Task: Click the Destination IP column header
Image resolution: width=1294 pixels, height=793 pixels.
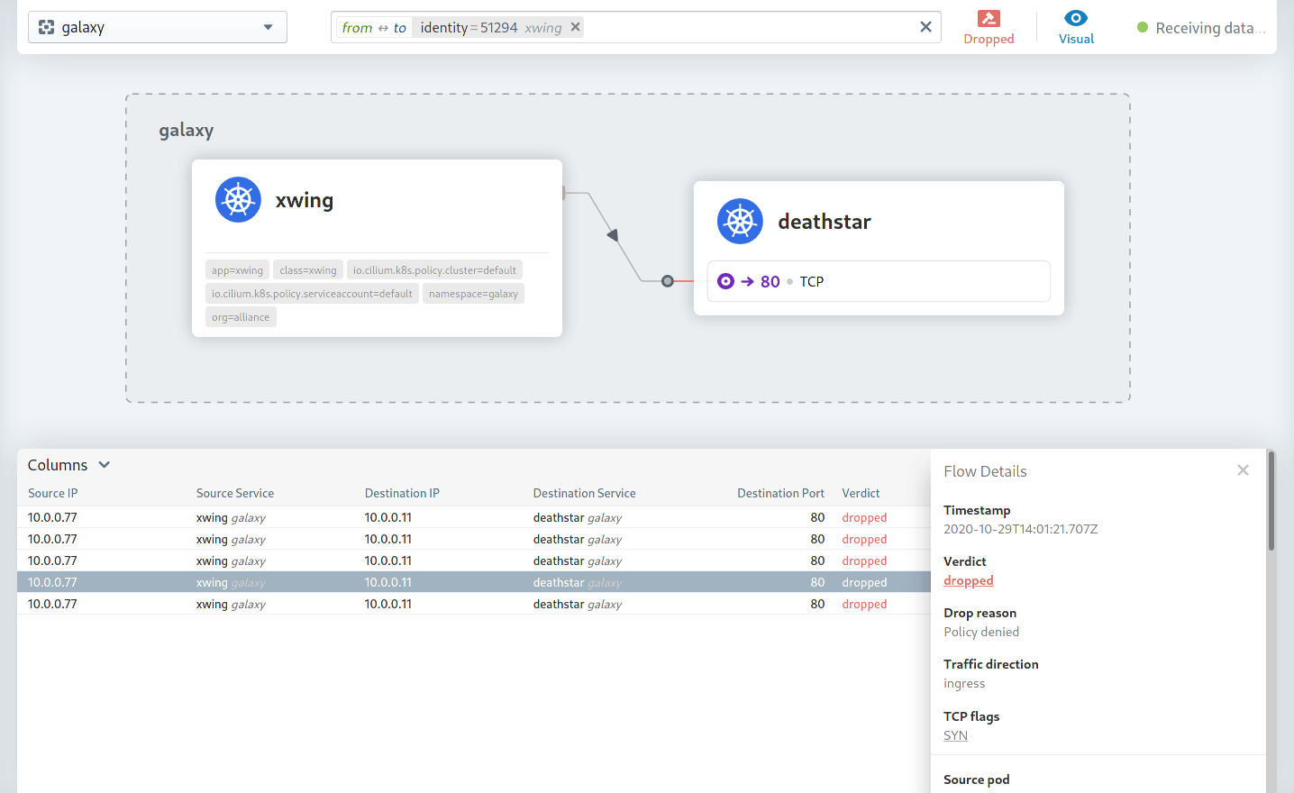Action: (402, 493)
